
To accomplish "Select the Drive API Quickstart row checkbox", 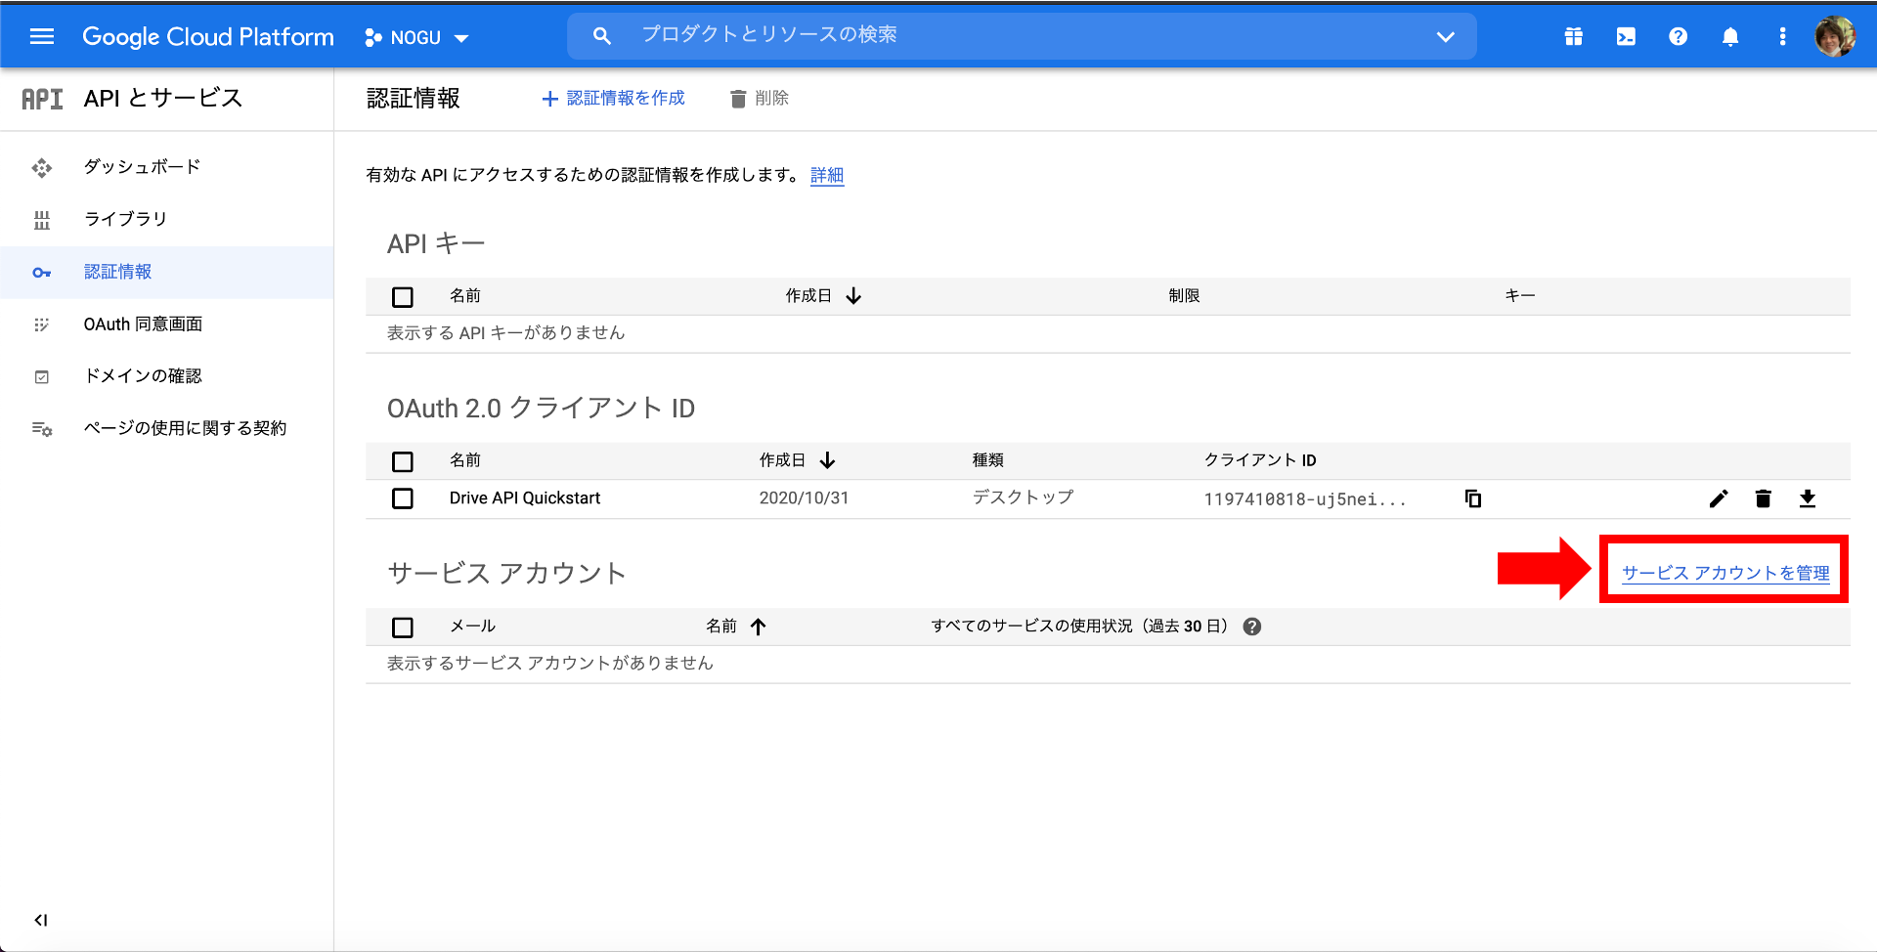I will click(x=403, y=498).
